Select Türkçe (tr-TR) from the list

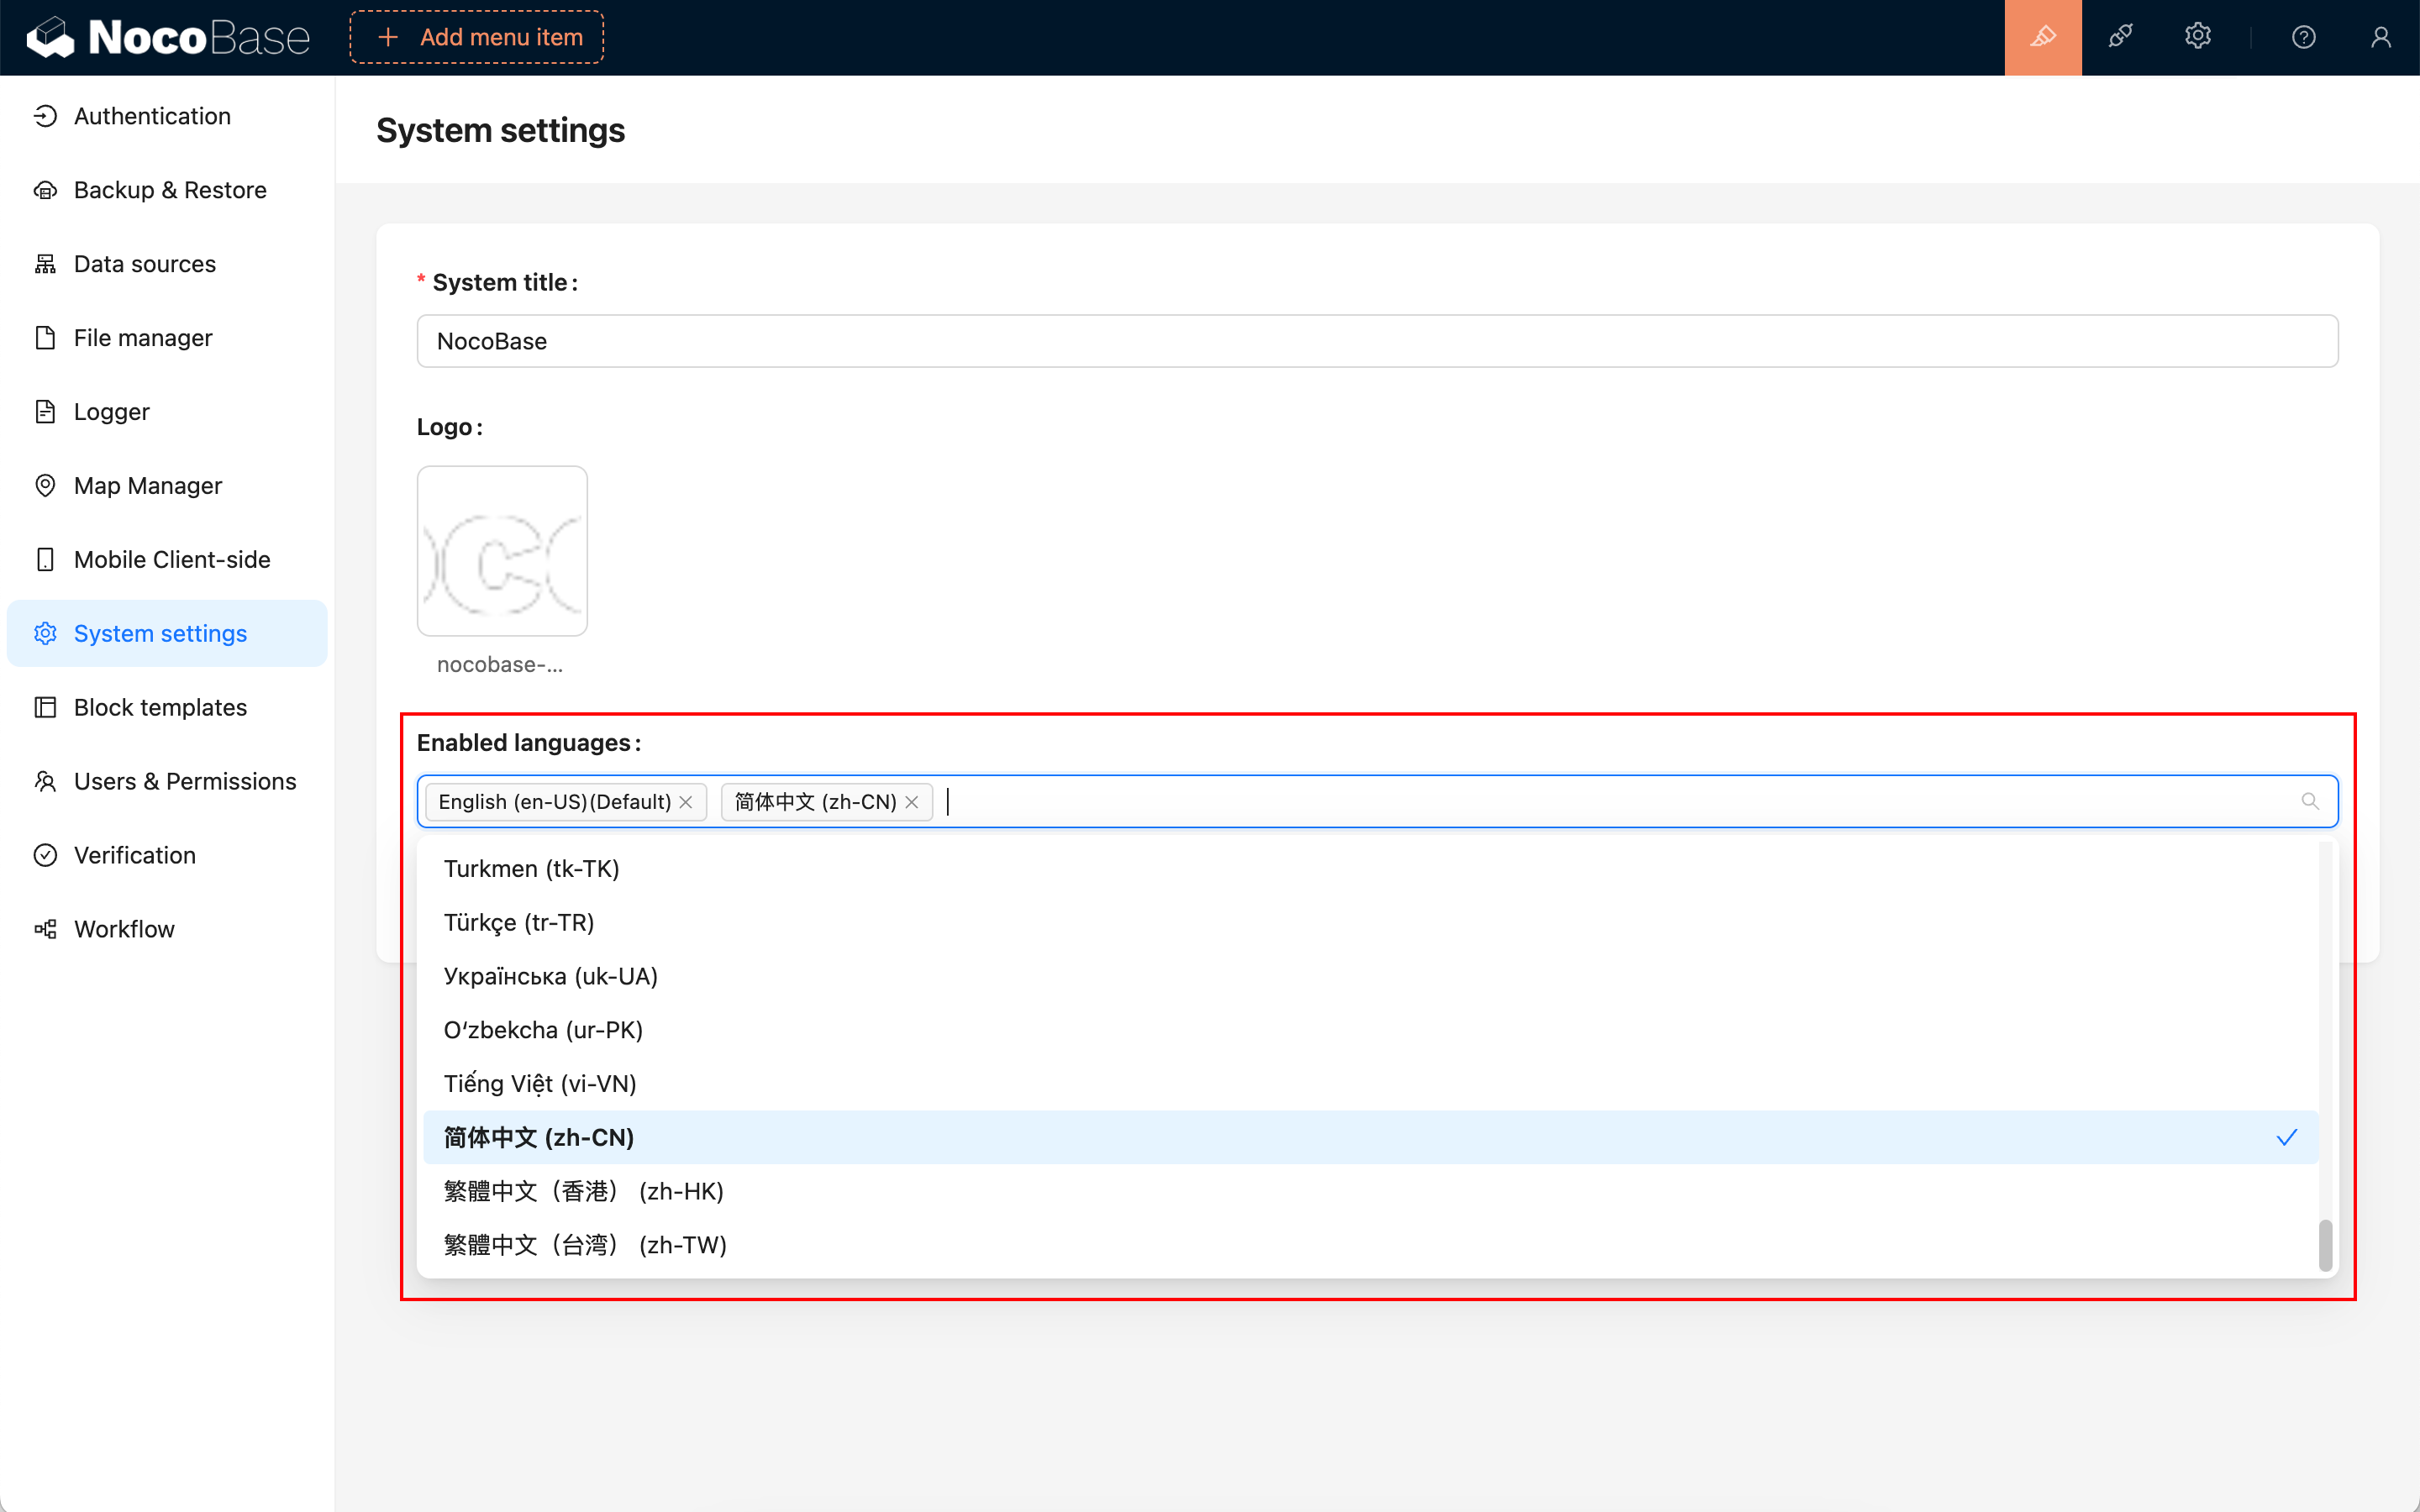(519, 922)
